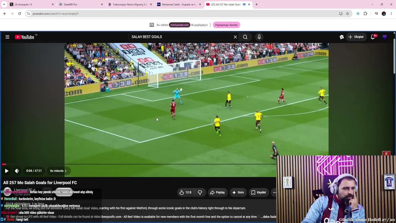This screenshot has width=396, height=223.
Task: Close the Trabzonspor tab
Action: (x=151, y=4)
